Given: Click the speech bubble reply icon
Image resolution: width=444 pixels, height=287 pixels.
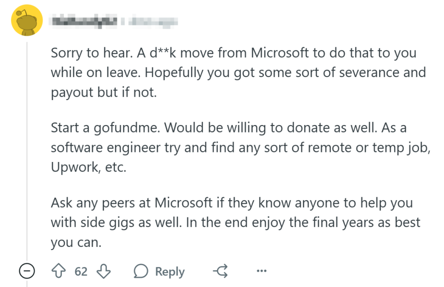Looking at the screenshot, I should (x=141, y=271).
